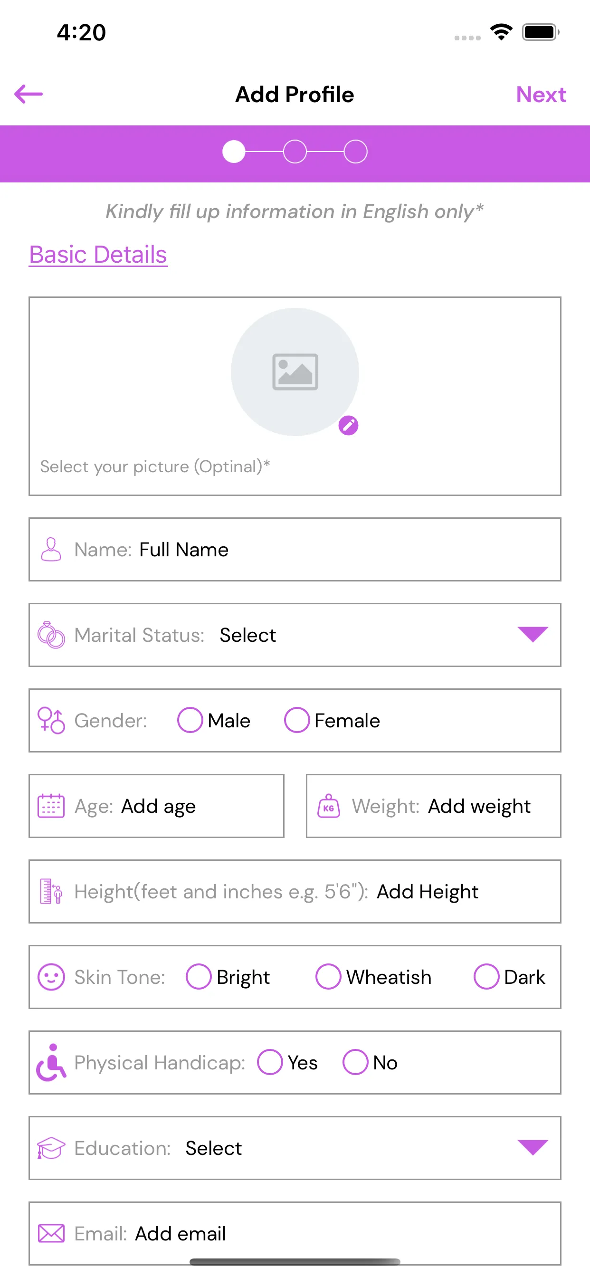
Task: Tap Select your picture (Optinal) text
Action: [155, 467]
